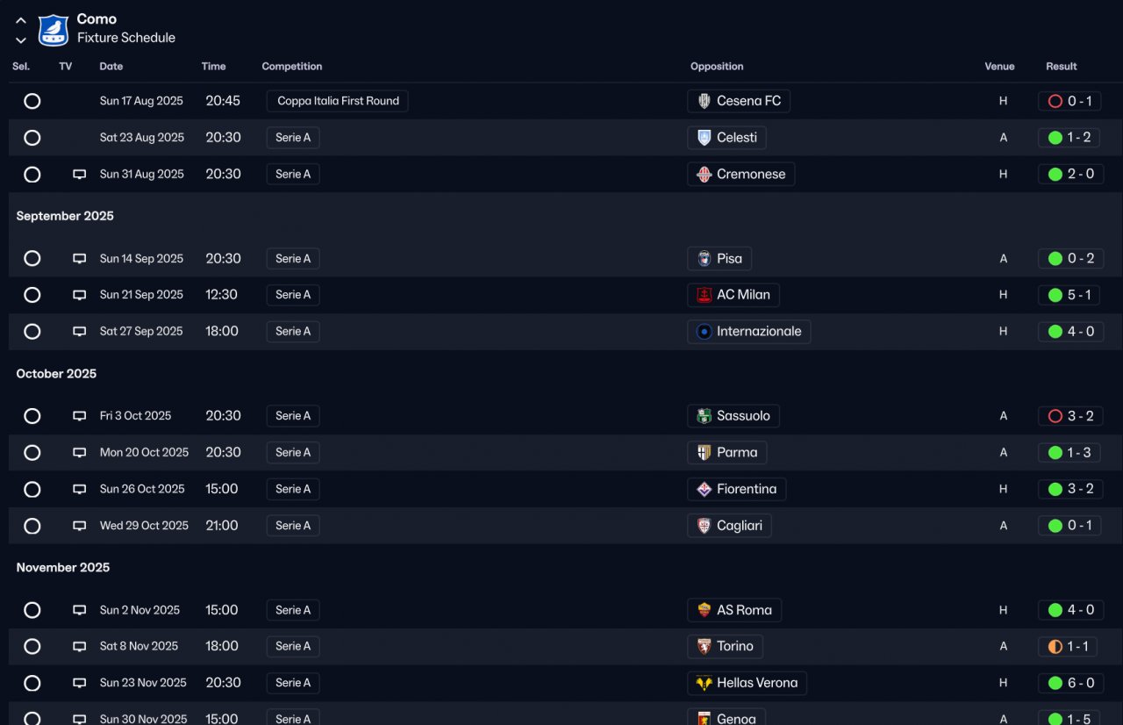Click the Como club badge icon
Viewport: 1123px width, 725px height.
click(54, 30)
